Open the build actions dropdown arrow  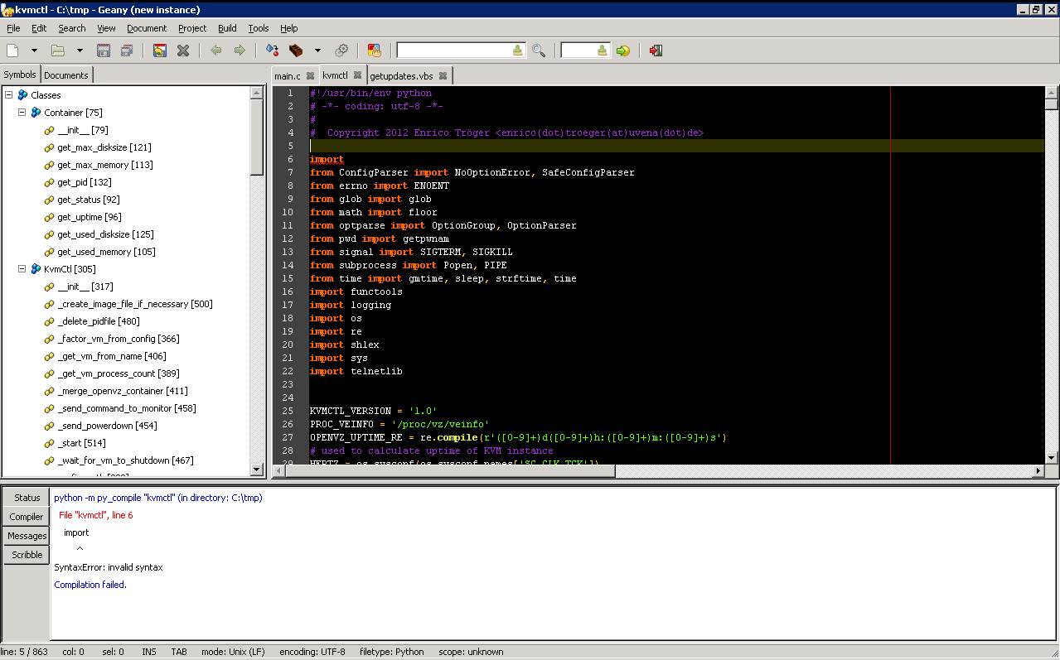pyautogui.click(x=317, y=51)
